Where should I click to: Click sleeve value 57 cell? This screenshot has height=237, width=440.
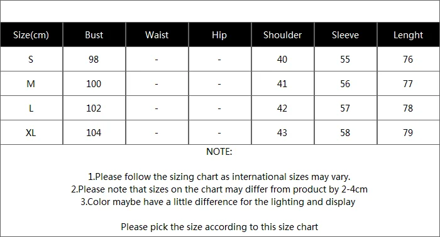346,108
